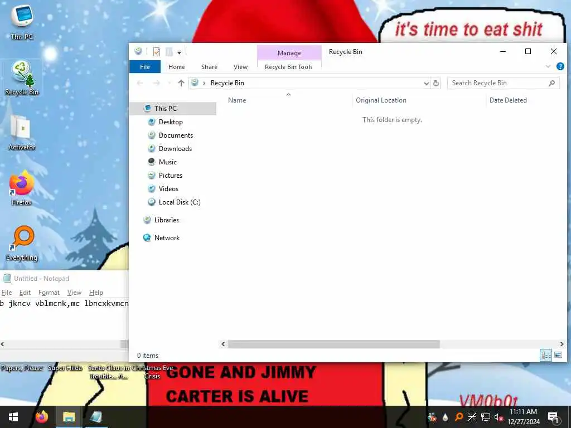Click Recycle Bin in the address path
Image resolution: width=571 pixels, height=428 pixels.
[228, 83]
